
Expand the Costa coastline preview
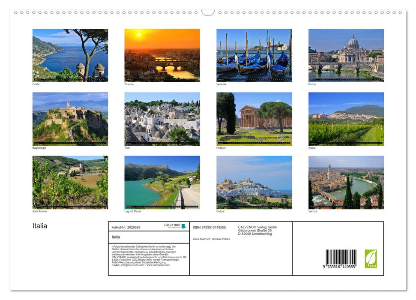click(x=70, y=55)
